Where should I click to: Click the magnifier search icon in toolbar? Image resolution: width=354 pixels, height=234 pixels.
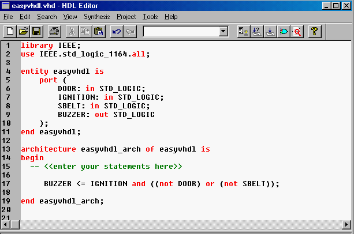click(297, 31)
